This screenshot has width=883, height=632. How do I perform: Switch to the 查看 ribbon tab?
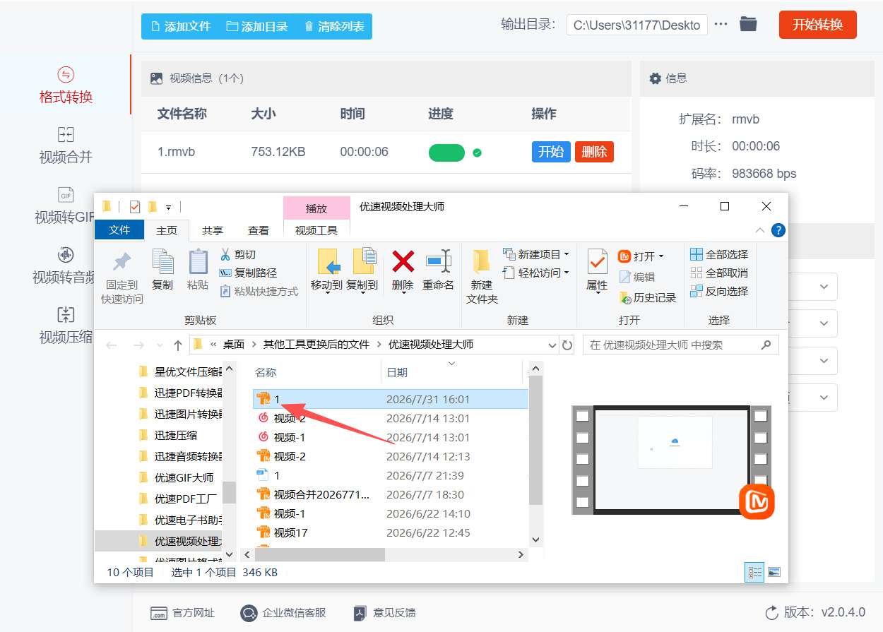pos(259,230)
